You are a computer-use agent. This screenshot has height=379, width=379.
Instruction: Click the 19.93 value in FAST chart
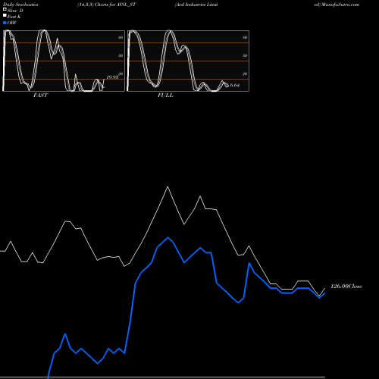[112, 77]
